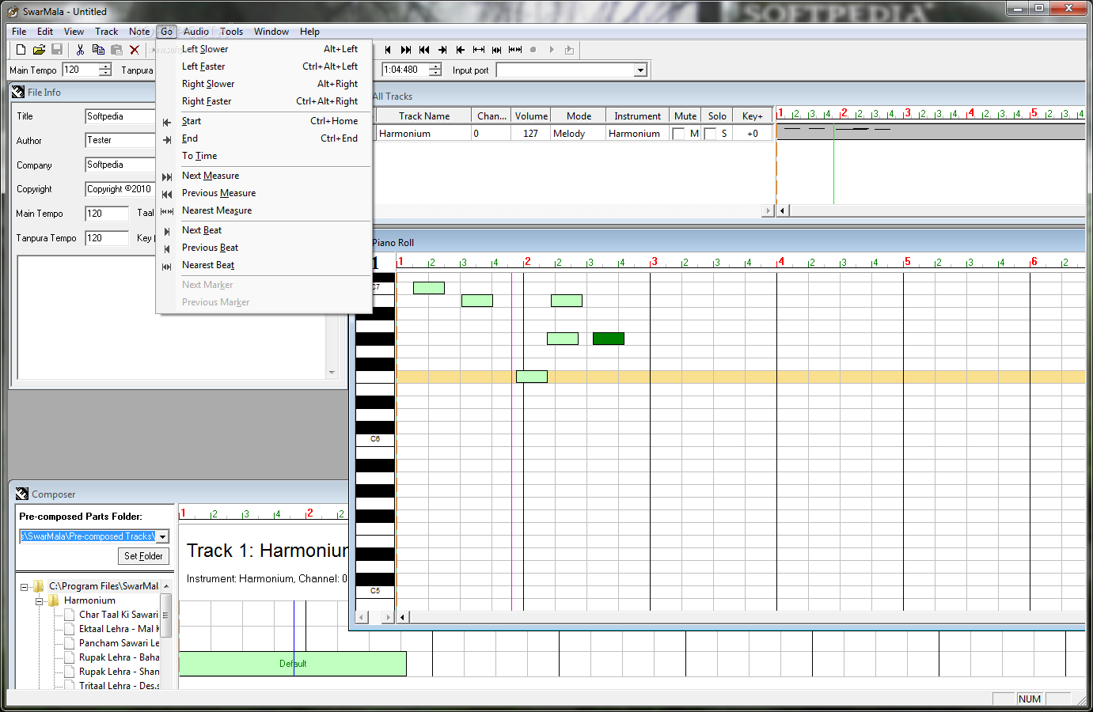This screenshot has width=1093, height=712.
Task: Copy selection using toolbar copy icon
Action: [98, 50]
